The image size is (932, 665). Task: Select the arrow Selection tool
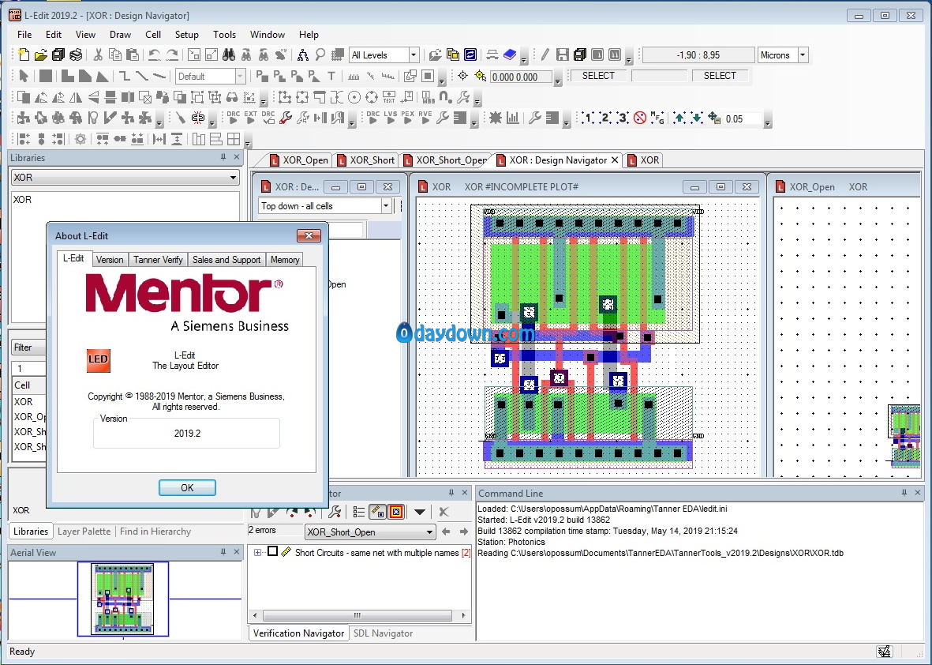[x=24, y=76]
